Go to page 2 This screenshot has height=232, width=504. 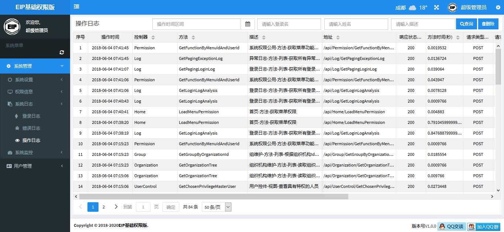tap(104, 207)
